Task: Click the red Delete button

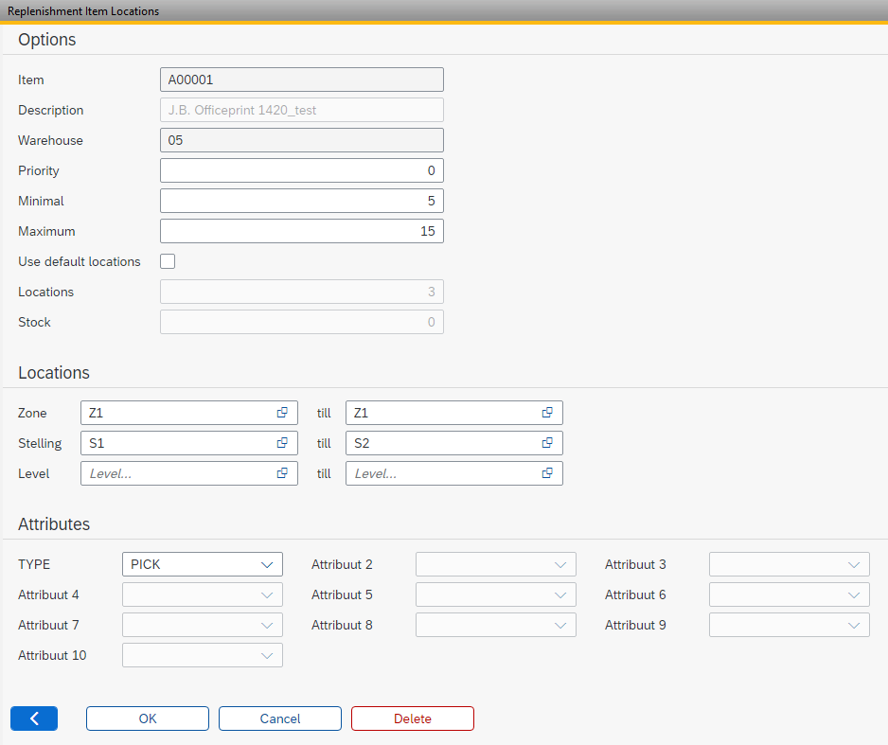Action: [x=412, y=718]
